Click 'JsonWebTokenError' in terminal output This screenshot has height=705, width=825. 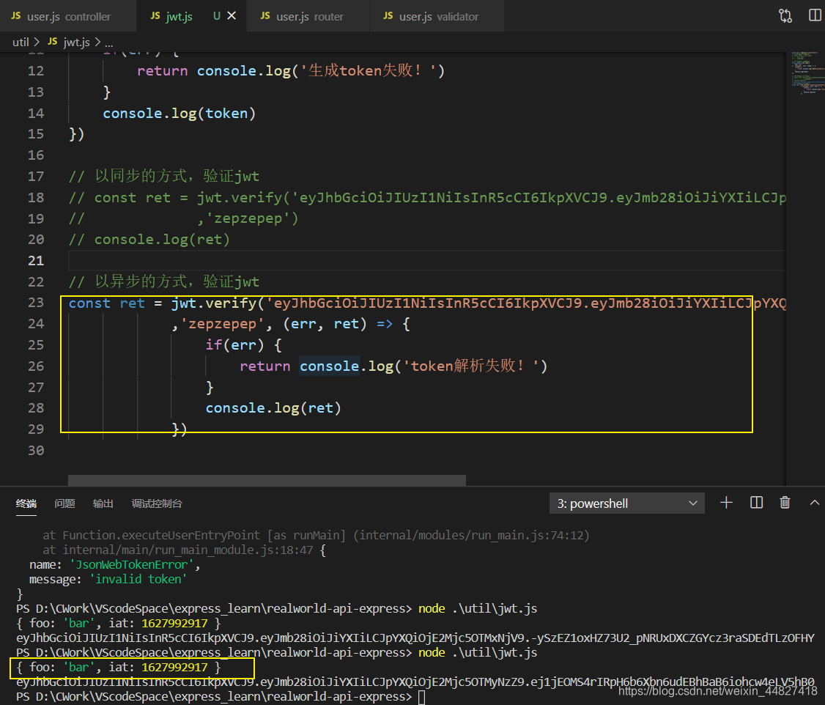132,564
